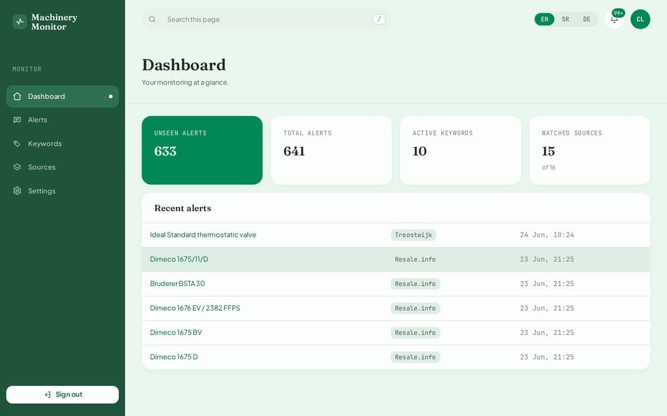Open the Dimeco 1676 EV / 2382 FFPS alert

195,308
